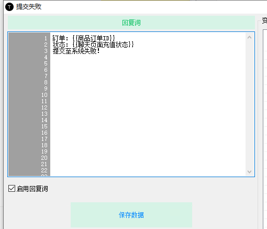This screenshot has height=229, width=267.
Task: Click the editor's scroll down arrow
Action: [249, 172]
